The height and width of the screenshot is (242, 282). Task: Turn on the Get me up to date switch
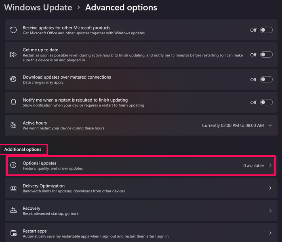pos(266,55)
